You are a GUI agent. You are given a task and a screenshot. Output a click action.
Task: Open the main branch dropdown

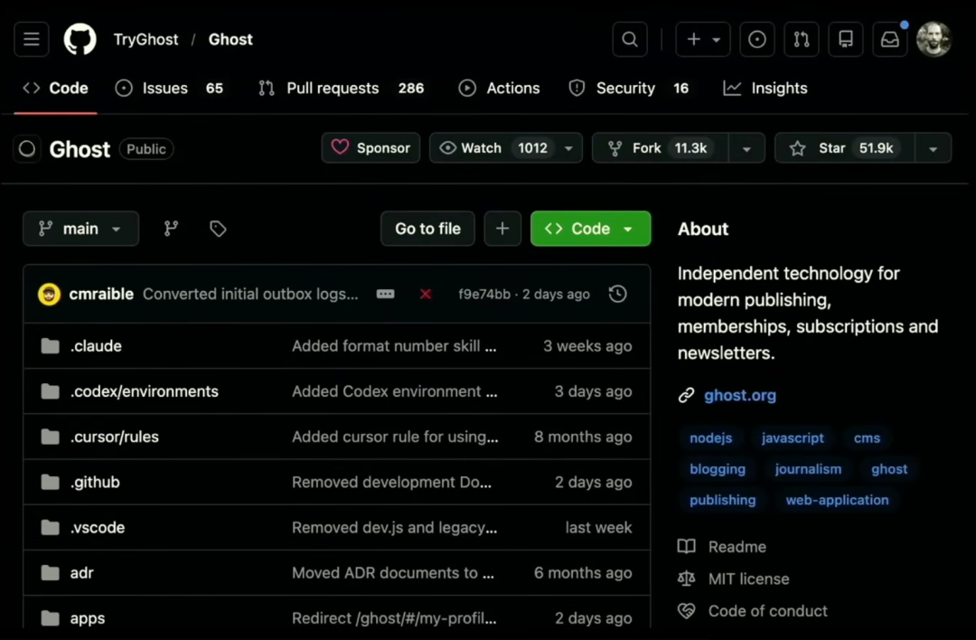[x=80, y=229]
